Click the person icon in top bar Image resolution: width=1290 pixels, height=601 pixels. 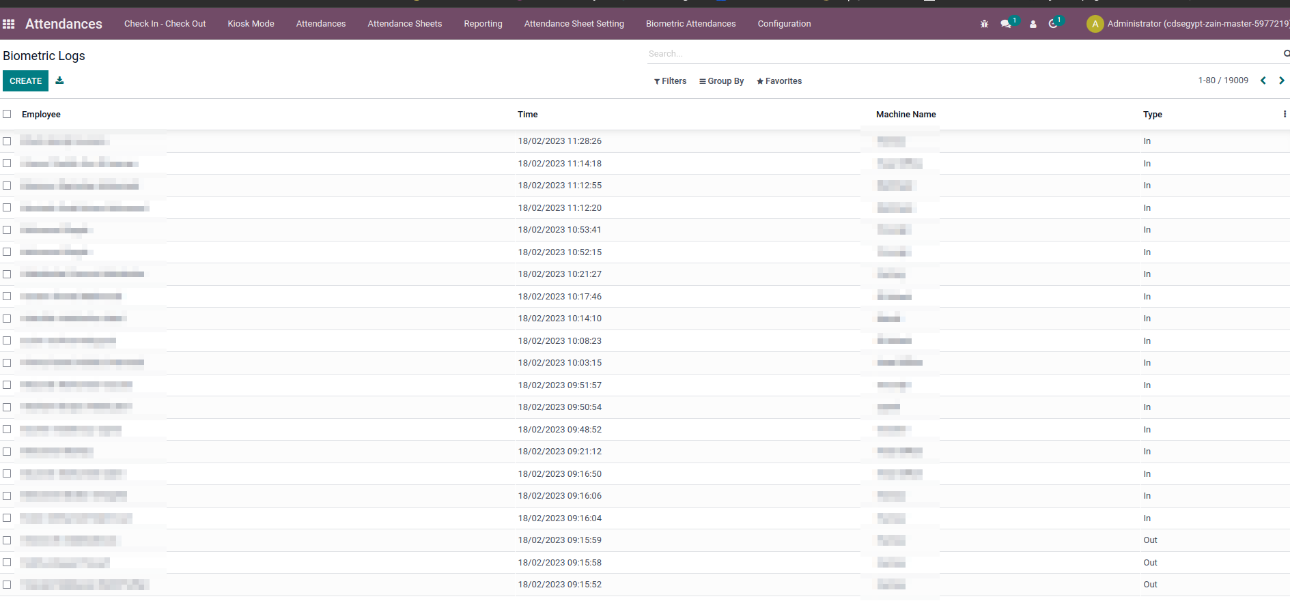[1033, 24]
